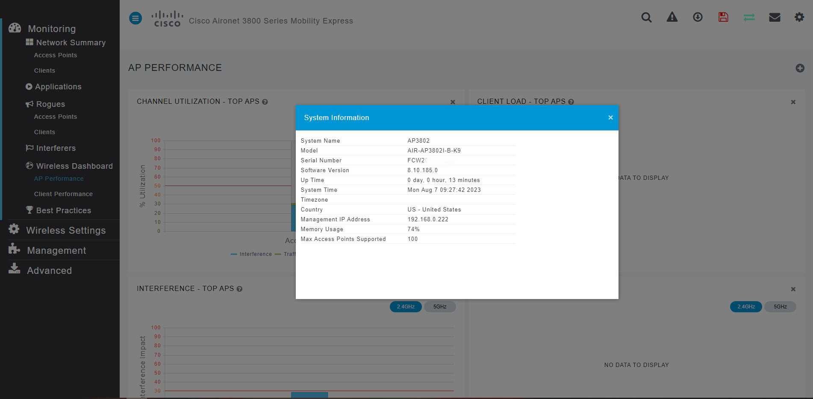The image size is (813, 399).
Task: Click the Cisco logo
Action: [167, 19]
